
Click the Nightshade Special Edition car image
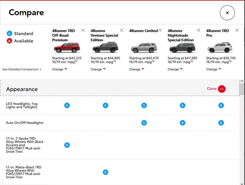click(183, 48)
